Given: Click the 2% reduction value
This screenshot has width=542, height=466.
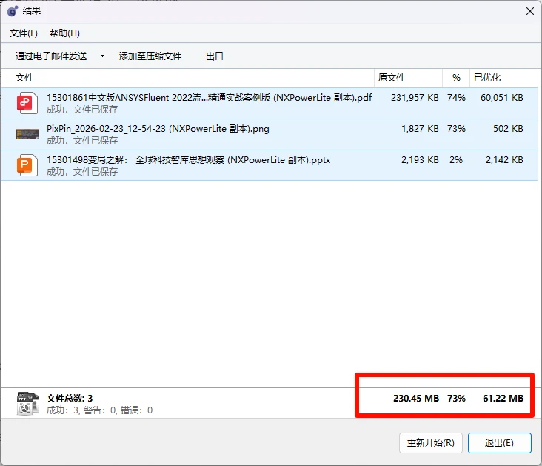Looking at the screenshot, I should tap(456, 160).
